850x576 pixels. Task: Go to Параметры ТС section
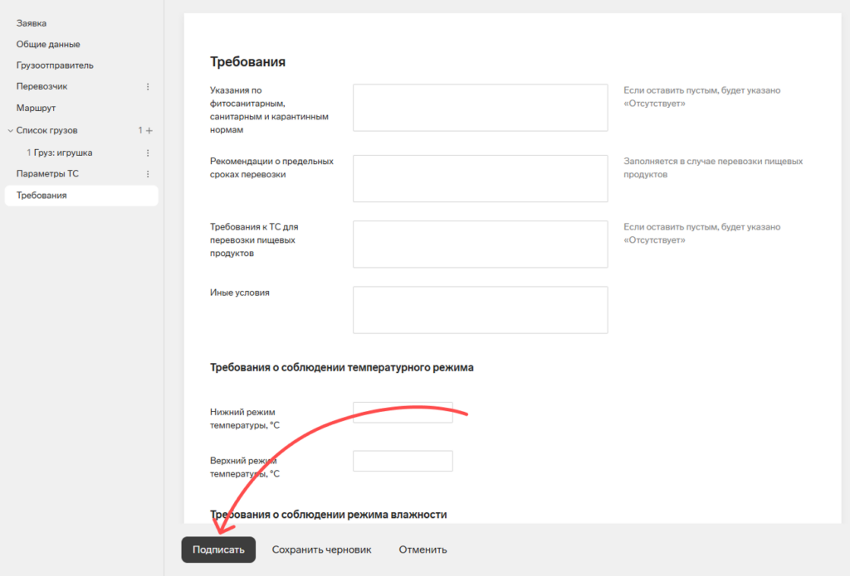(x=47, y=174)
